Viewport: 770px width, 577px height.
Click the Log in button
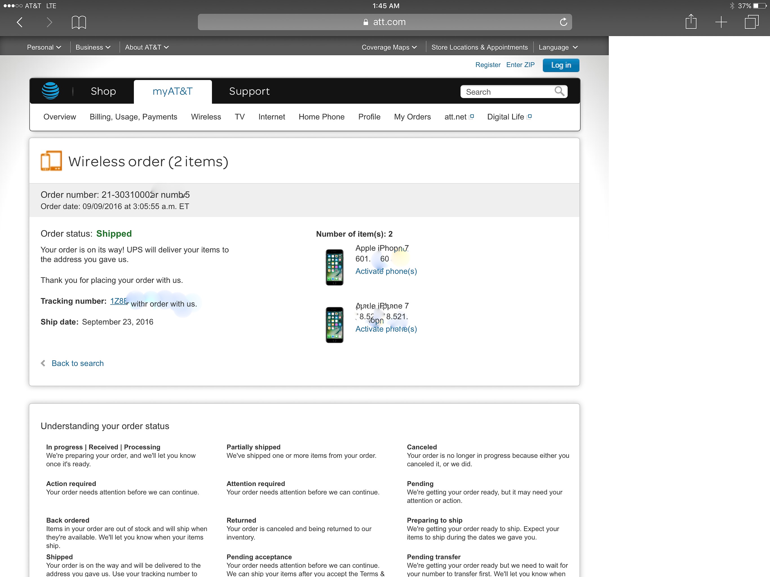(561, 65)
